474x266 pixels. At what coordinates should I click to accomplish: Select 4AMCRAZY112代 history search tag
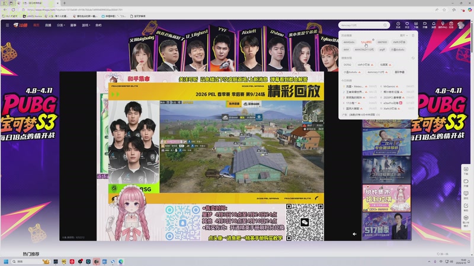pyautogui.click(x=364, y=50)
